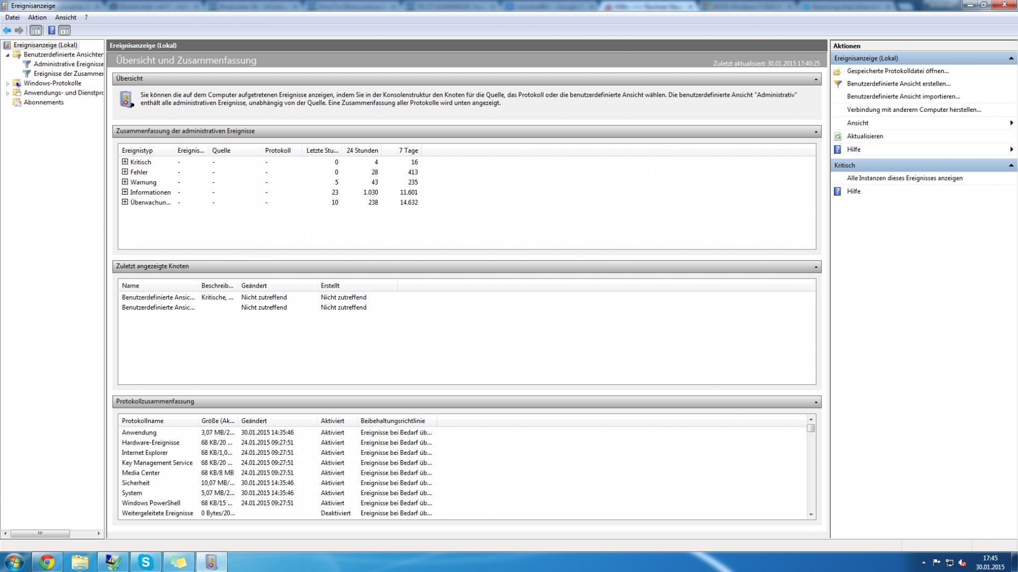Open the Ansicht submenu in Aktionen pane
The width and height of the screenshot is (1018, 572).
point(924,123)
